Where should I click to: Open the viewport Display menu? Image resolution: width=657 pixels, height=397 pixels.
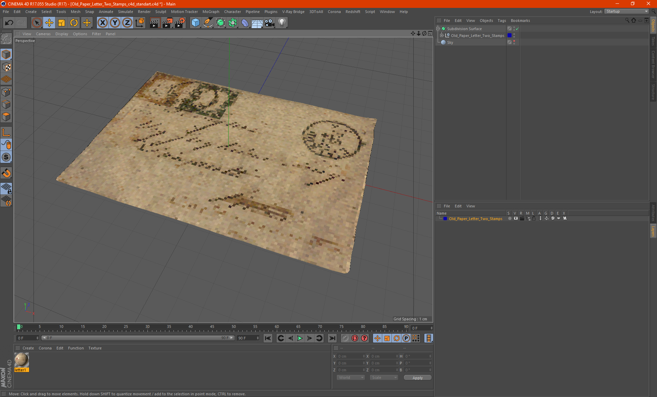click(62, 34)
